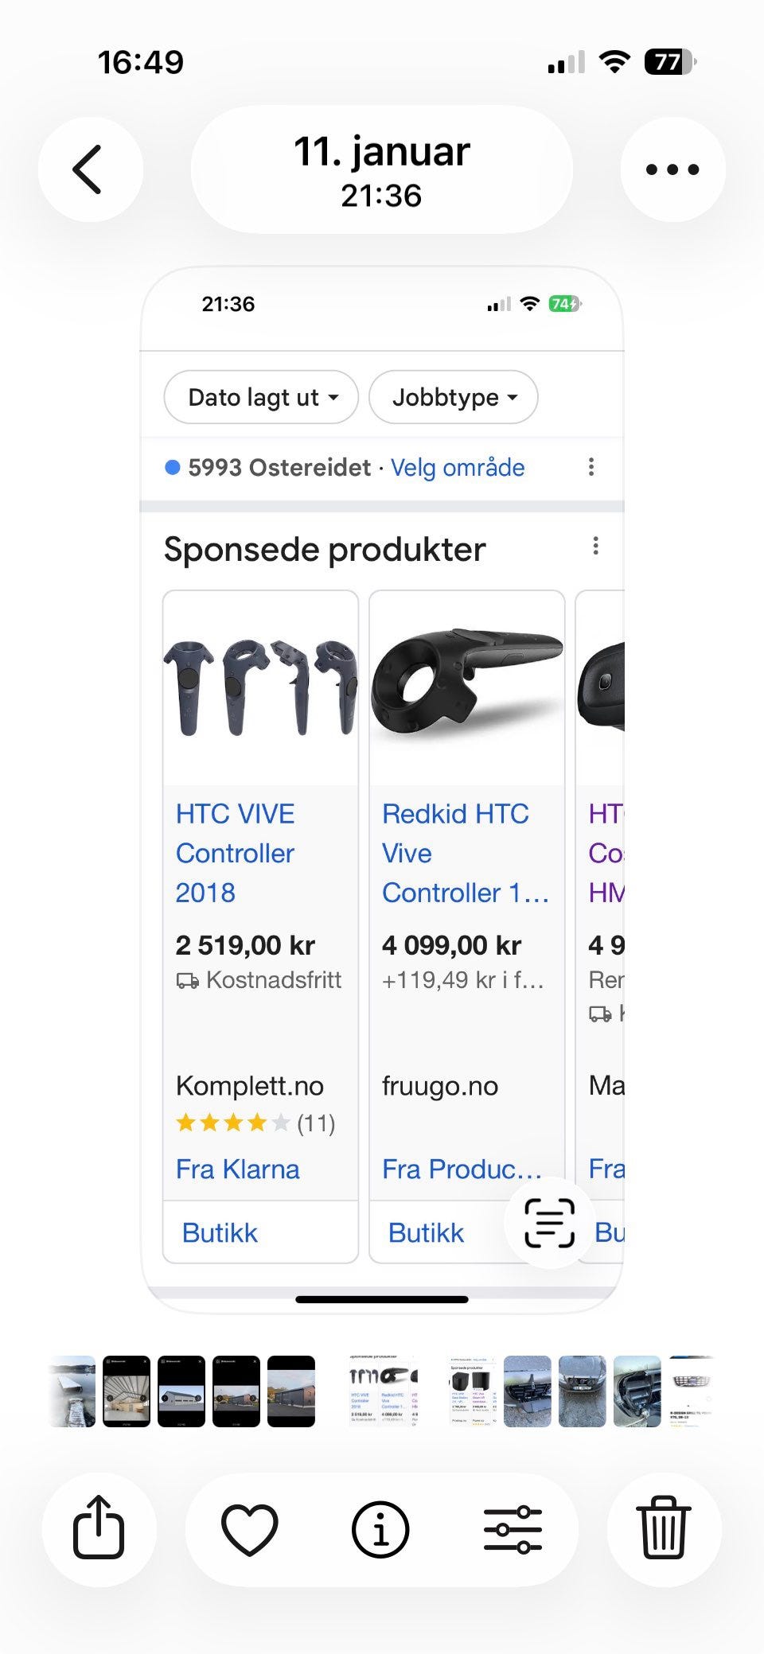Image resolution: width=764 pixels, height=1654 pixels.
Task: Open the edit adjustments sliders icon
Action: (513, 1528)
